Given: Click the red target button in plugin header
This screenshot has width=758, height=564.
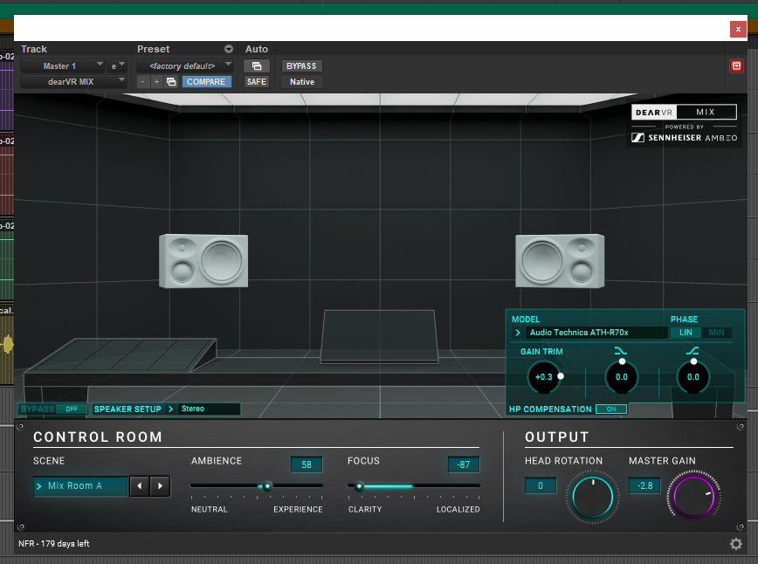Looking at the screenshot, I should (736, 65).
